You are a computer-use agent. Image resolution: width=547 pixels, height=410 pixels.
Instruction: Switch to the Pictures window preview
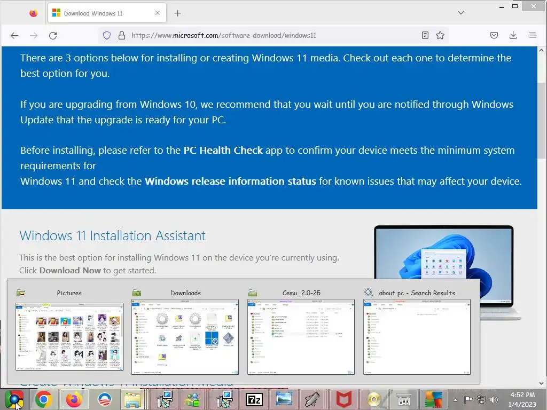click(x=69, y=336)
